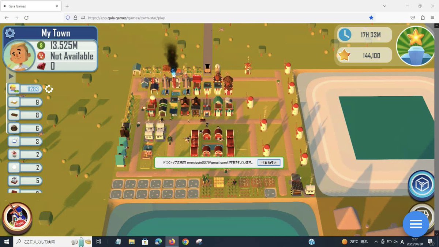Screen dimensions: 439x247
Task: Open the weather widget showing 28°C
Action: point(355,242)
